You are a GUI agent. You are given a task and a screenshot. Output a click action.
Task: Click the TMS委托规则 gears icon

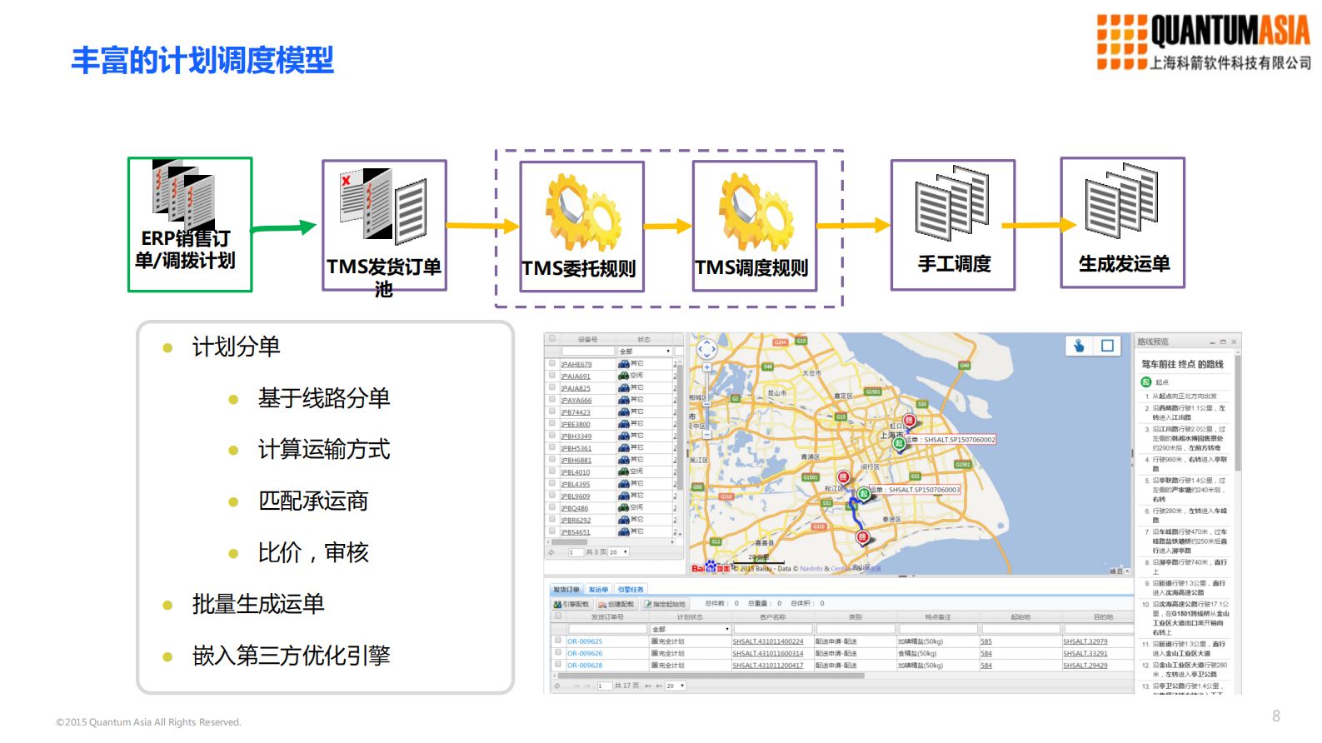(582, 212)
